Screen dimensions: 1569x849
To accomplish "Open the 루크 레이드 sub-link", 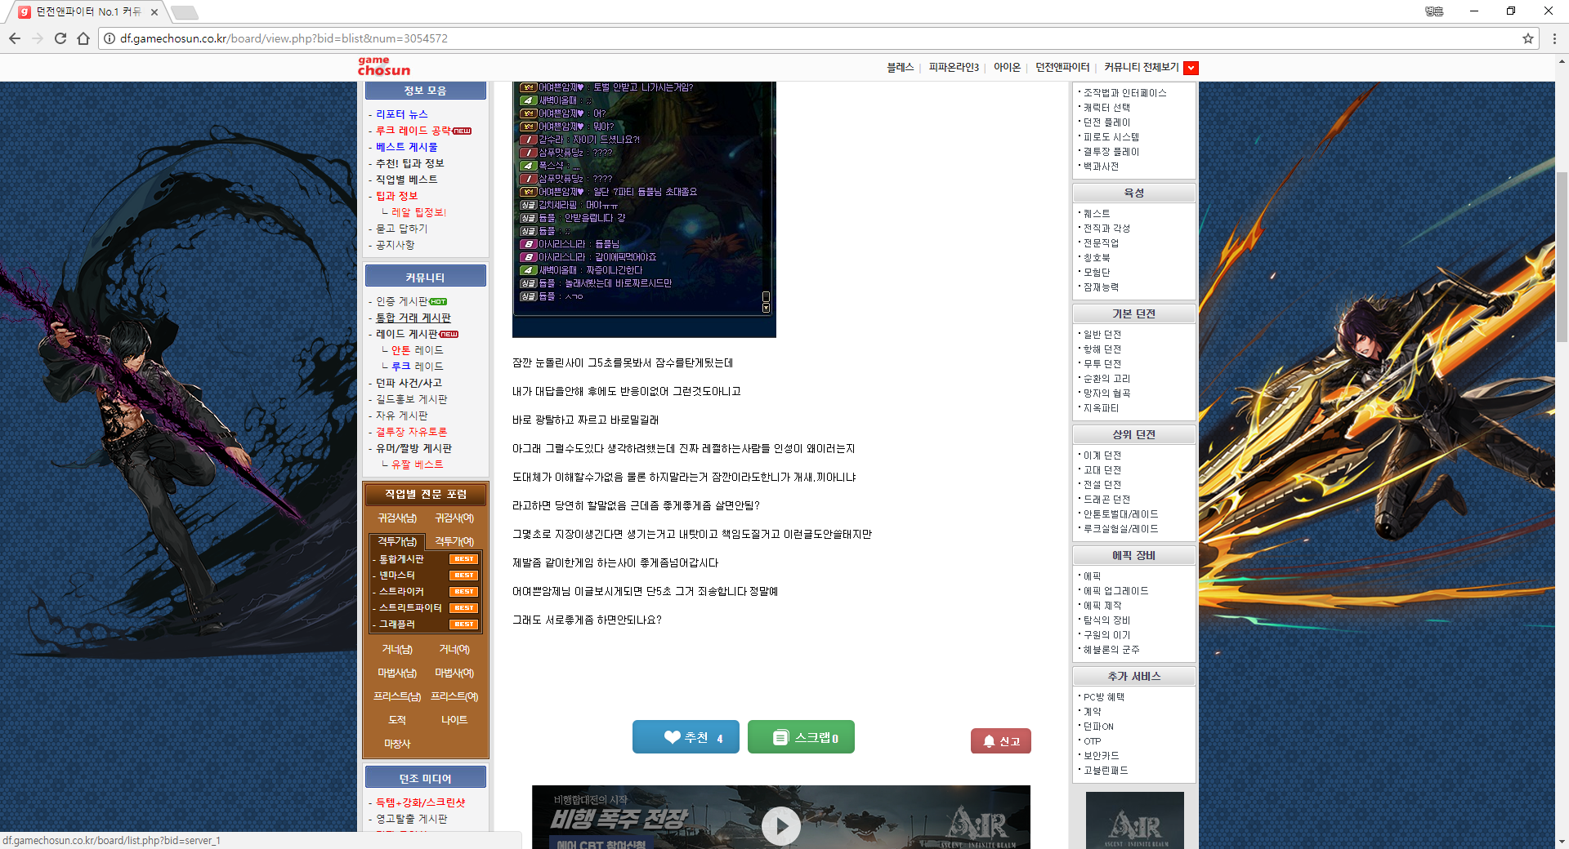I will [417, 367].
